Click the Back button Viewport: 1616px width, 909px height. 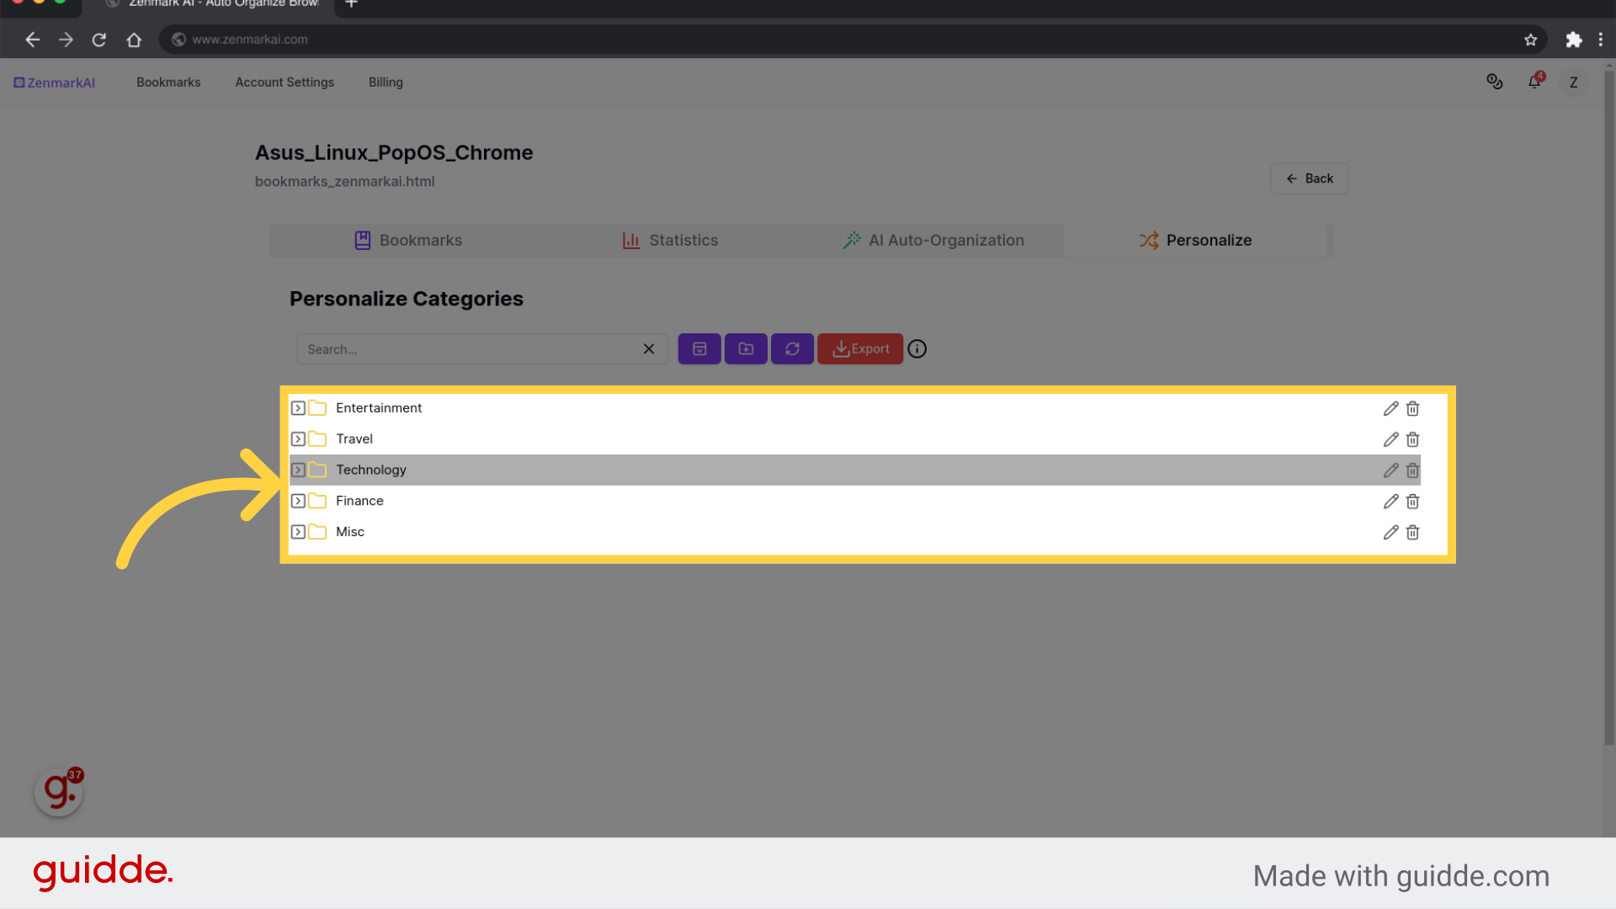click(x=1309, y=178)
